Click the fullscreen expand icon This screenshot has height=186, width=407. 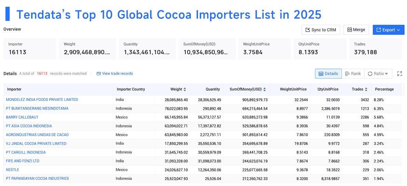click(400, 74)
